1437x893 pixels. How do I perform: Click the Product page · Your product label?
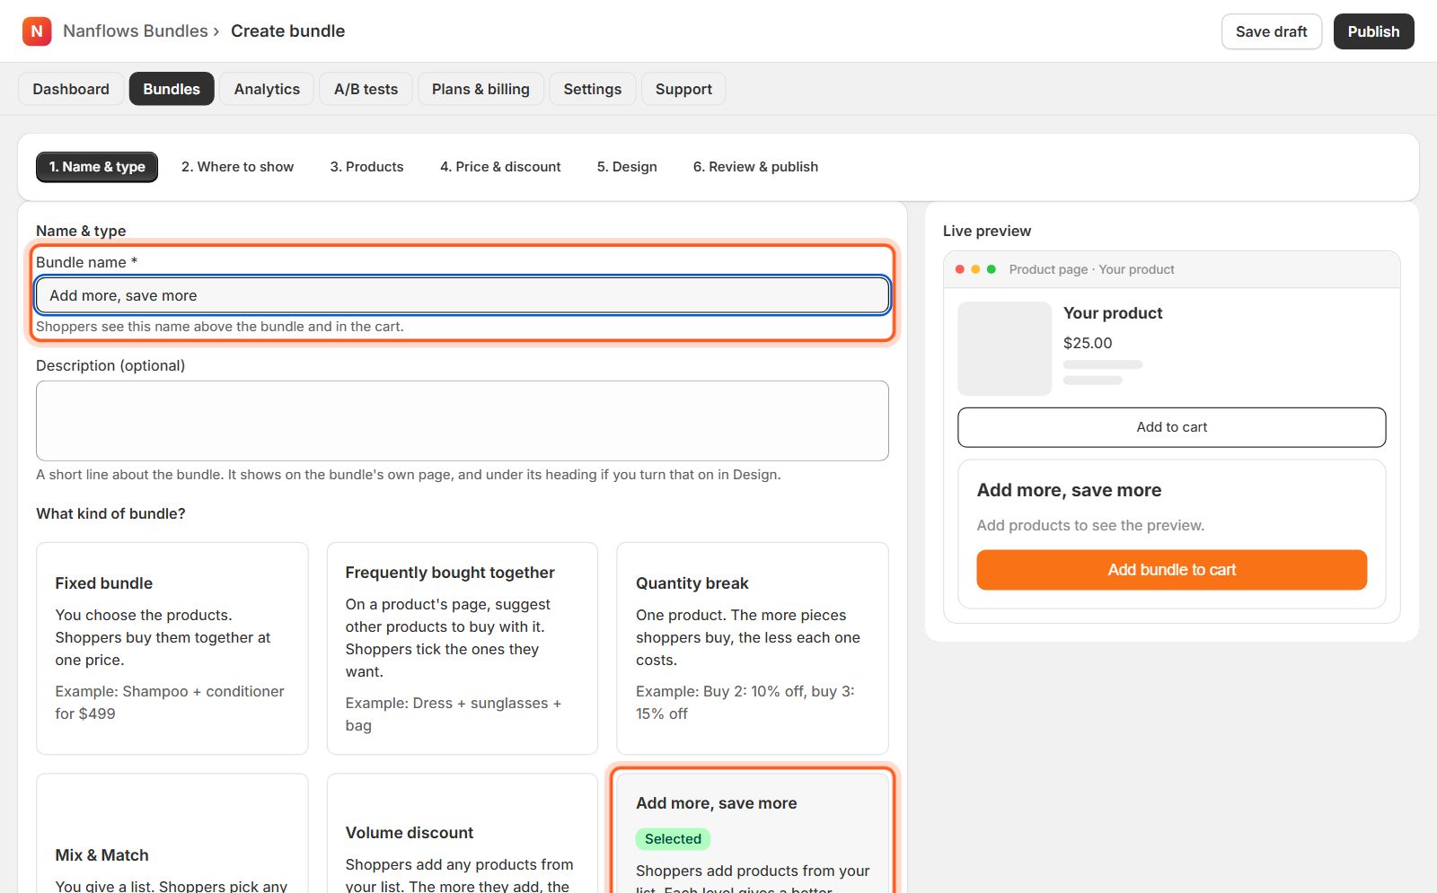click(1091, 269)
